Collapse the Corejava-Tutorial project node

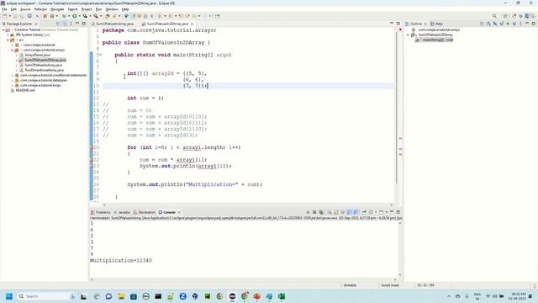pos(3,30)
